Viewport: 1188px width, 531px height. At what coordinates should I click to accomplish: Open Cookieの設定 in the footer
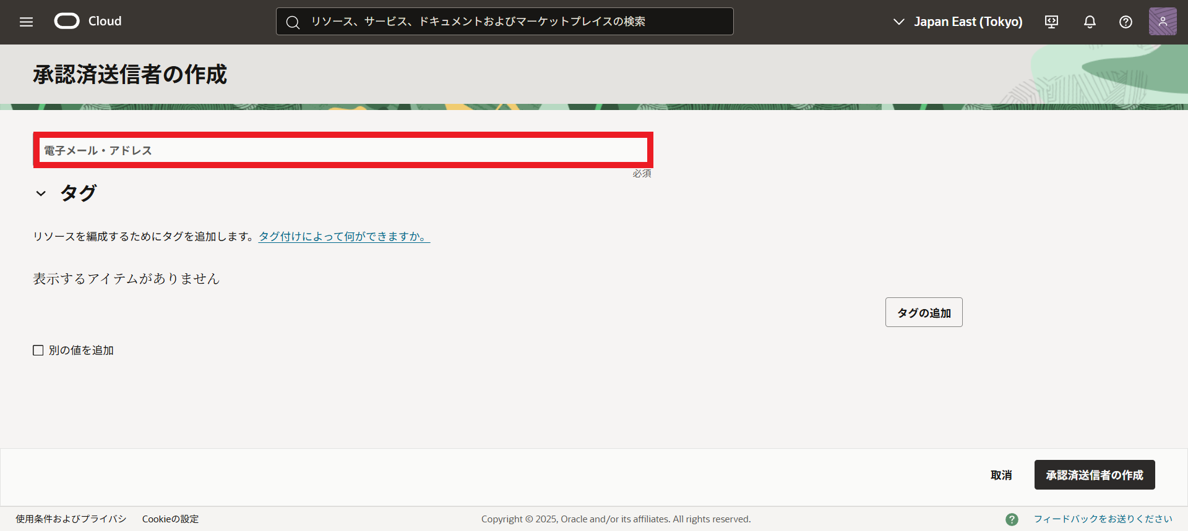pos(170,519)
